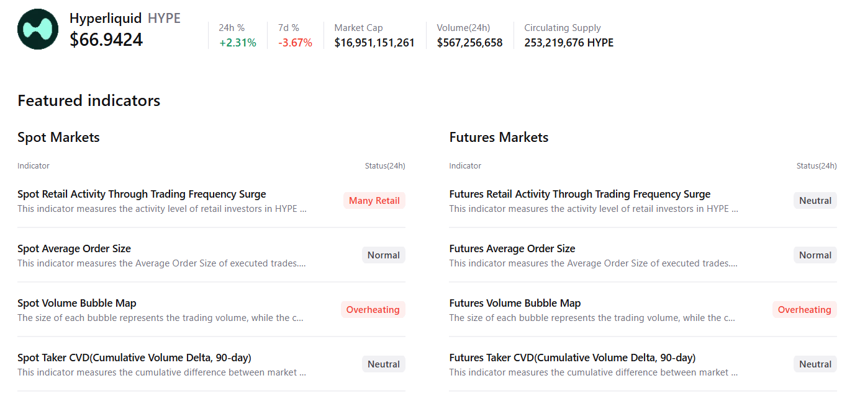Click the Normal badge for Spot Average Order Size
Screen dimensions: 860x404
(384, 255)
